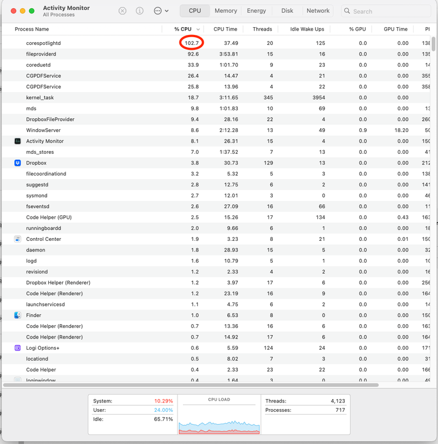Click the 18.20 GPU Time value

[x=401, y=130]
